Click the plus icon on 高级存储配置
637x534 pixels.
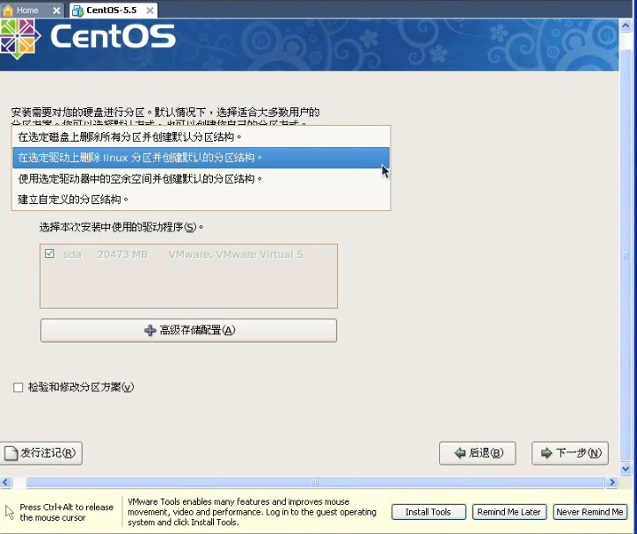click(150, 330)
